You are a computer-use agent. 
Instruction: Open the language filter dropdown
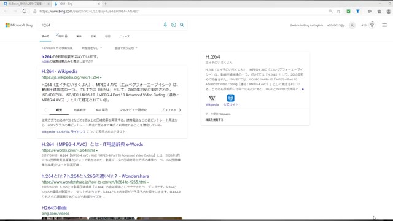pyautogui.click(x=126, y=48)
